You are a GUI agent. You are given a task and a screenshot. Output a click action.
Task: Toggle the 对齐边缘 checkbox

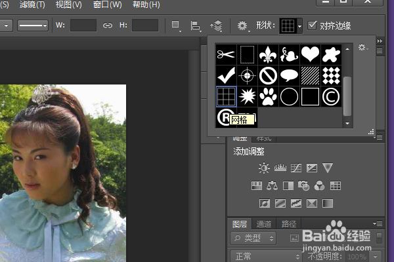pyautogui.click(x=312, y=26)
